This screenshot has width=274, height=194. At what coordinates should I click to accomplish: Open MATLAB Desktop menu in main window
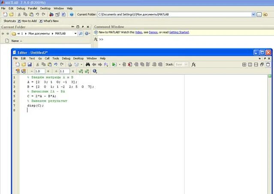tap(45, 8)
